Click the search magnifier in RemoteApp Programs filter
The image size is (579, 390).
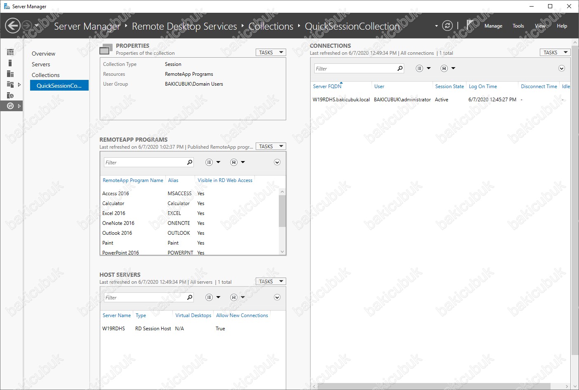[x=190, y=162]
